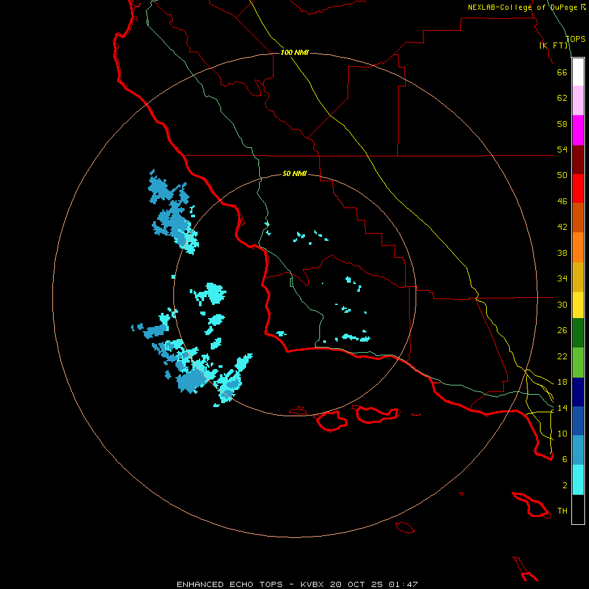Click the 62 legend value
Viewport: 589px width, 589px height.
(x=562, y=98)
